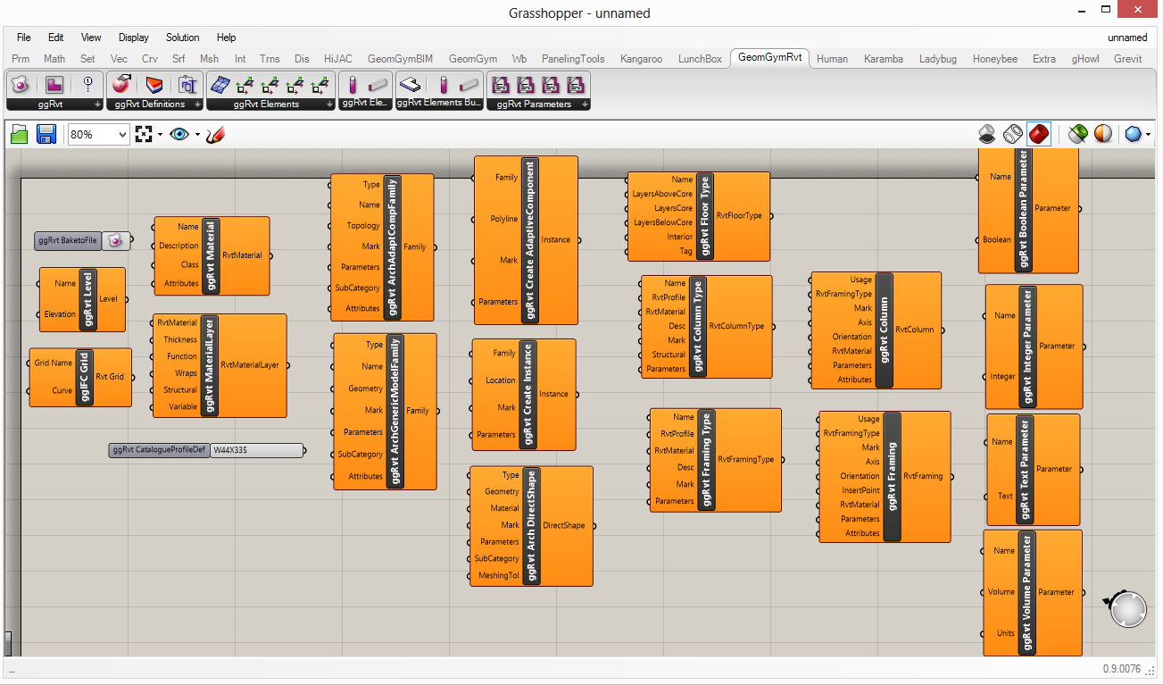Open the 80% zoom level combo box
1163x685 pixels.
(98, 134)
